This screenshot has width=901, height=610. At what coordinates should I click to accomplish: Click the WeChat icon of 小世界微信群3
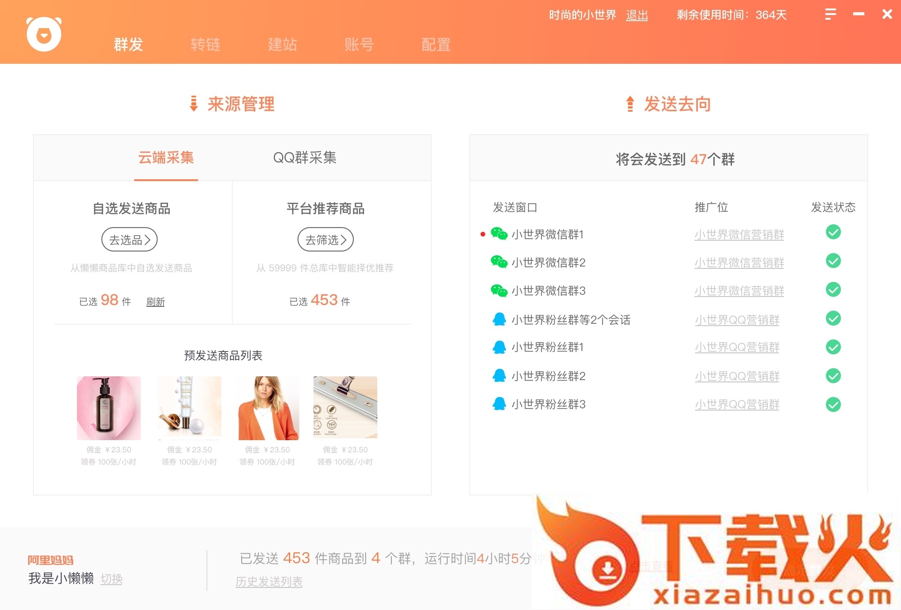[x=499, y=290]
